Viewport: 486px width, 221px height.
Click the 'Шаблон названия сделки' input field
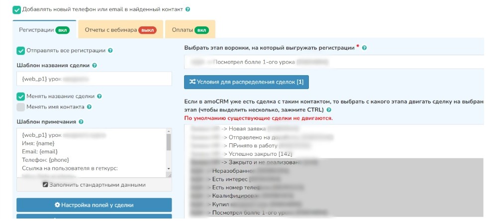coord(94,79)
